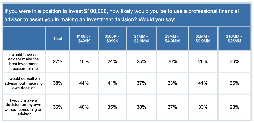Select the 16% cell in first row
254x123 pixels.
pyautogui.click(x=84, y=62)
